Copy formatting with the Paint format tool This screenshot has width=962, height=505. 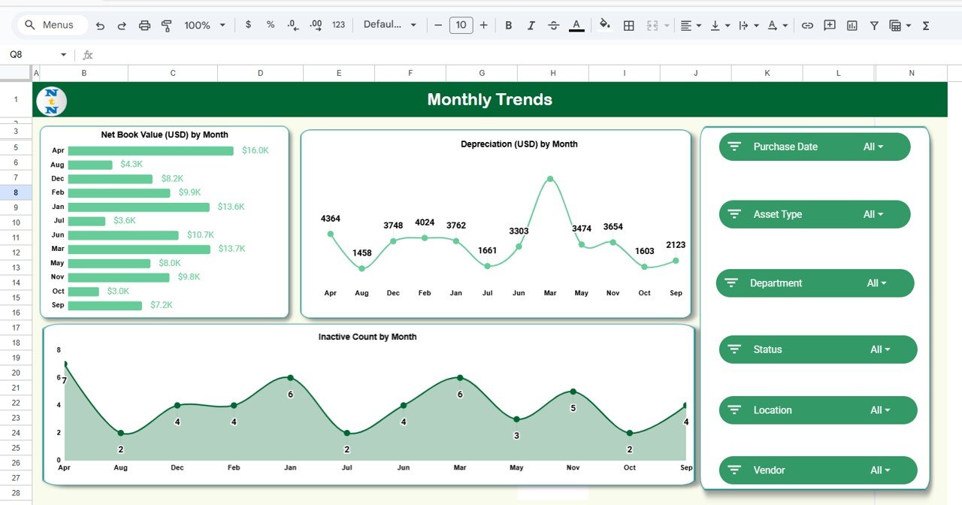166,25
